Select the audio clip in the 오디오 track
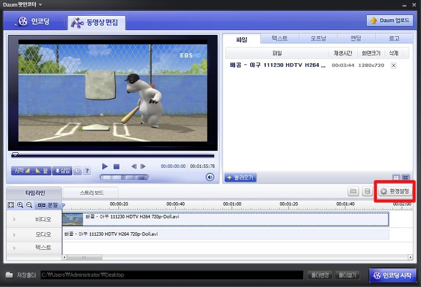421x287 pixels. (226, 234)
